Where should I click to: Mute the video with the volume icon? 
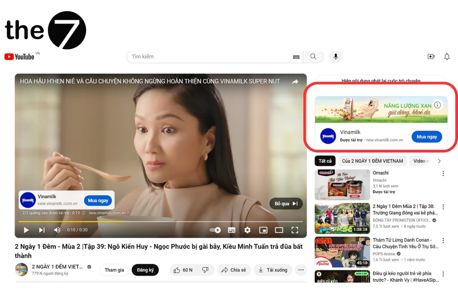click(x=57, y=230)
